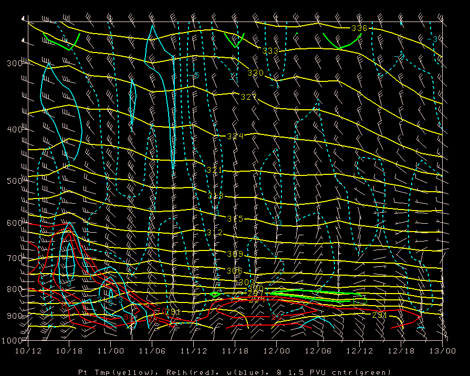Image resolution: width=470 pixels, height=376 pixels.
Task: Select the 333 isentrope contour label
Action: coord(270,51)
